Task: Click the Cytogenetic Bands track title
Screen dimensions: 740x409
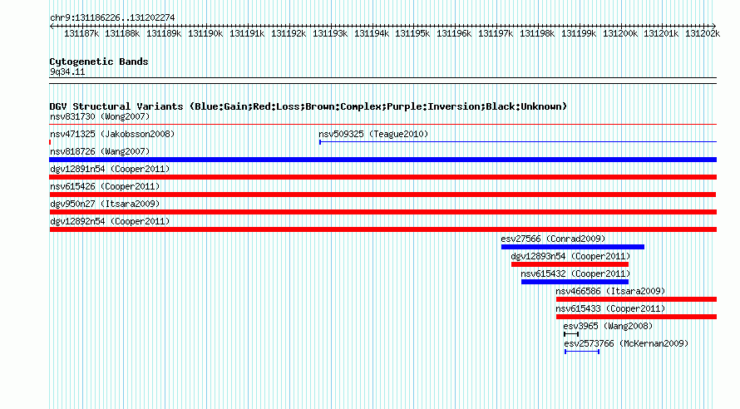Action: (99, 62)
